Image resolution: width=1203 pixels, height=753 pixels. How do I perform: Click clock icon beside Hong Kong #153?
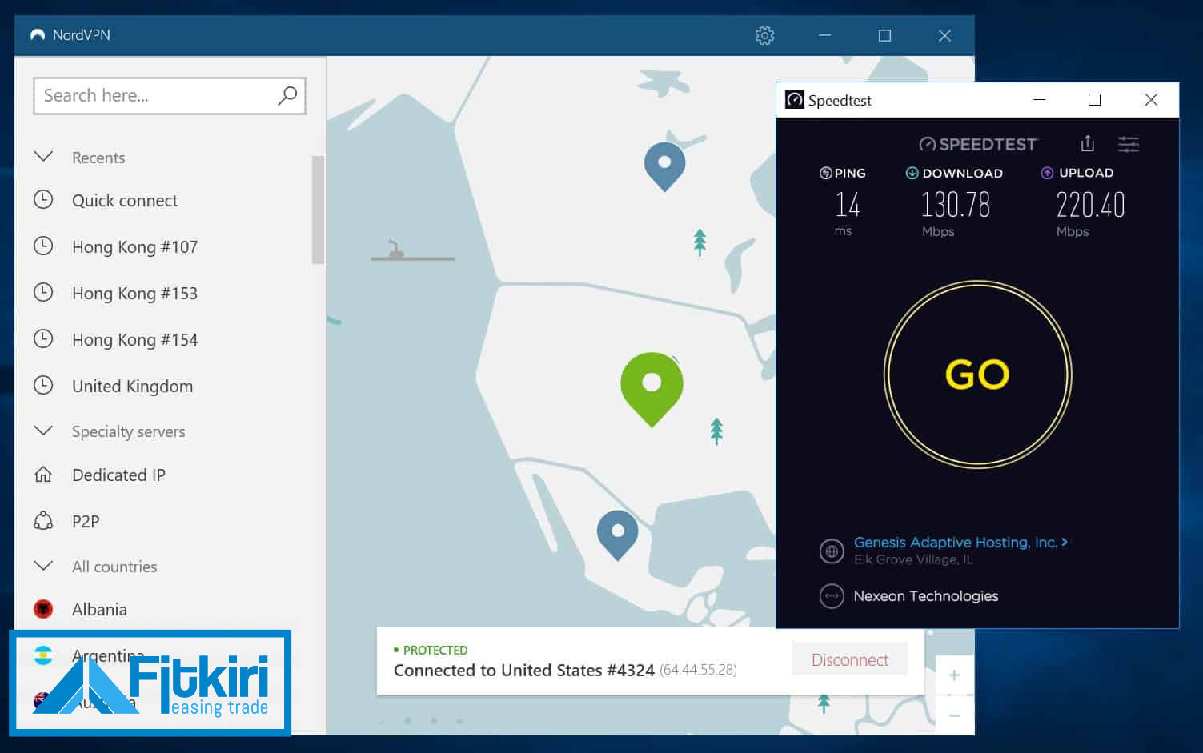pyautogui.click(x=43, y=292)
